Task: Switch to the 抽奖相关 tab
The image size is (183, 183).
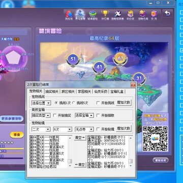Action: tap(52, 91)
